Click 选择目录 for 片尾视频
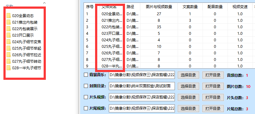 (188, 108)
